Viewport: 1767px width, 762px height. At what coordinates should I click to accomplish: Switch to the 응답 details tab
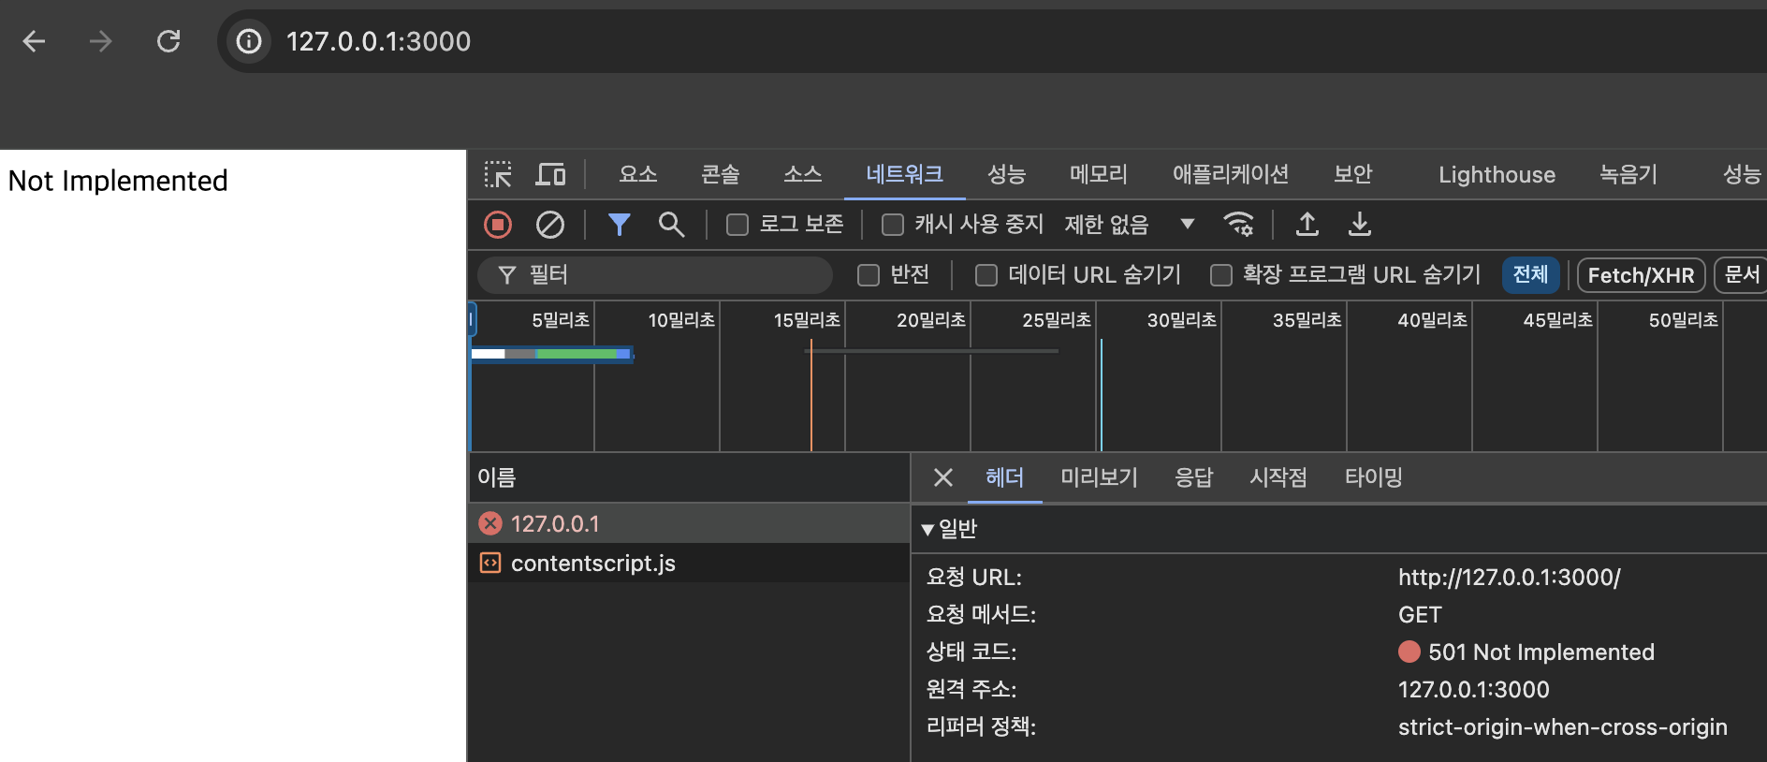(1194, 478)
